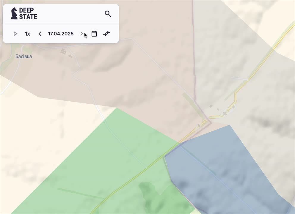Click the DeepState knight logo
295x214 pixels.
click(14, 14)
